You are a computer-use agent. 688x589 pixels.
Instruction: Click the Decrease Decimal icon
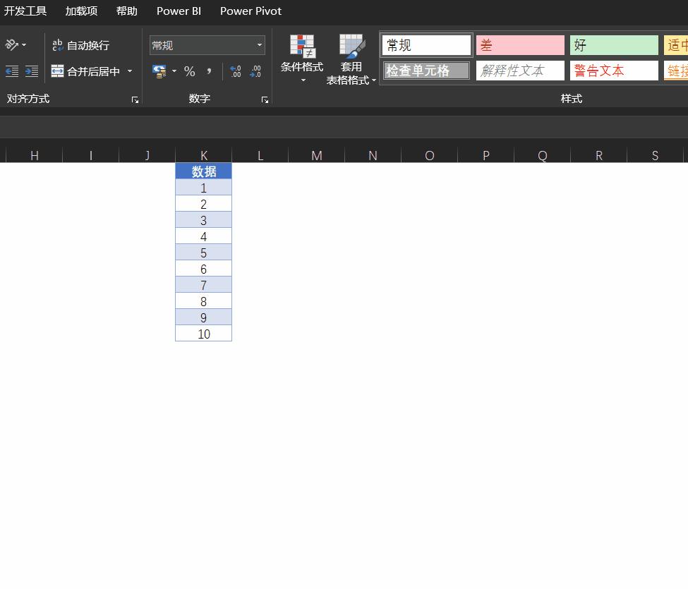255,71
